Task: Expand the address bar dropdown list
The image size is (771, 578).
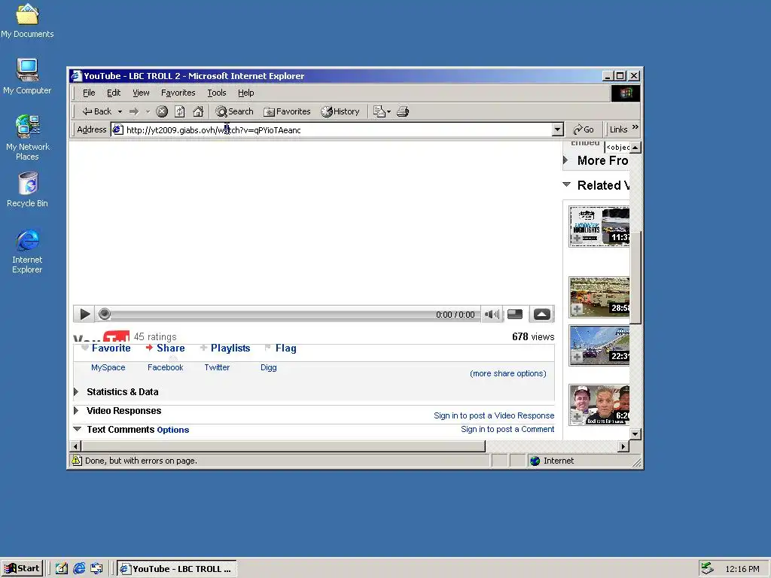Action: pos(557,129)
